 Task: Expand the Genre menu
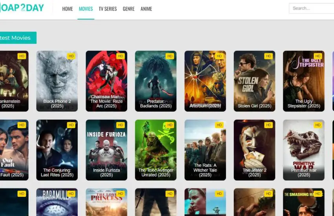point(128,9)
